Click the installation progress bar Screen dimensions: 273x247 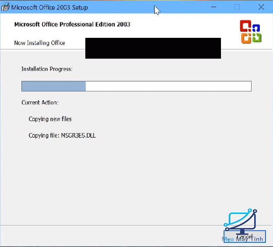(136, 86)
